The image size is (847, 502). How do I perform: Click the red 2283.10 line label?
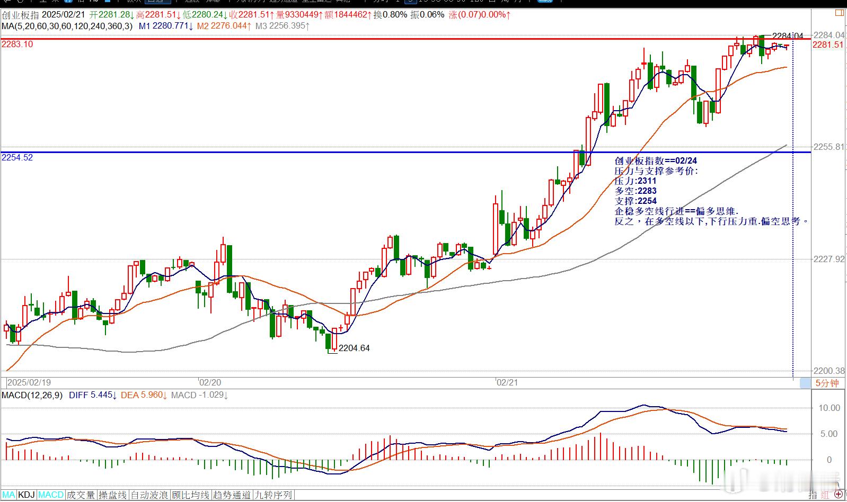pos(17,44)
